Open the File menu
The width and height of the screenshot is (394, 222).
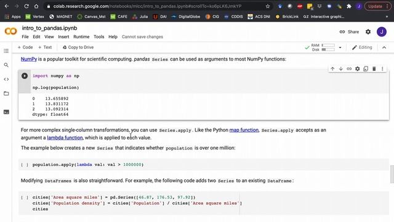(25, 37)
